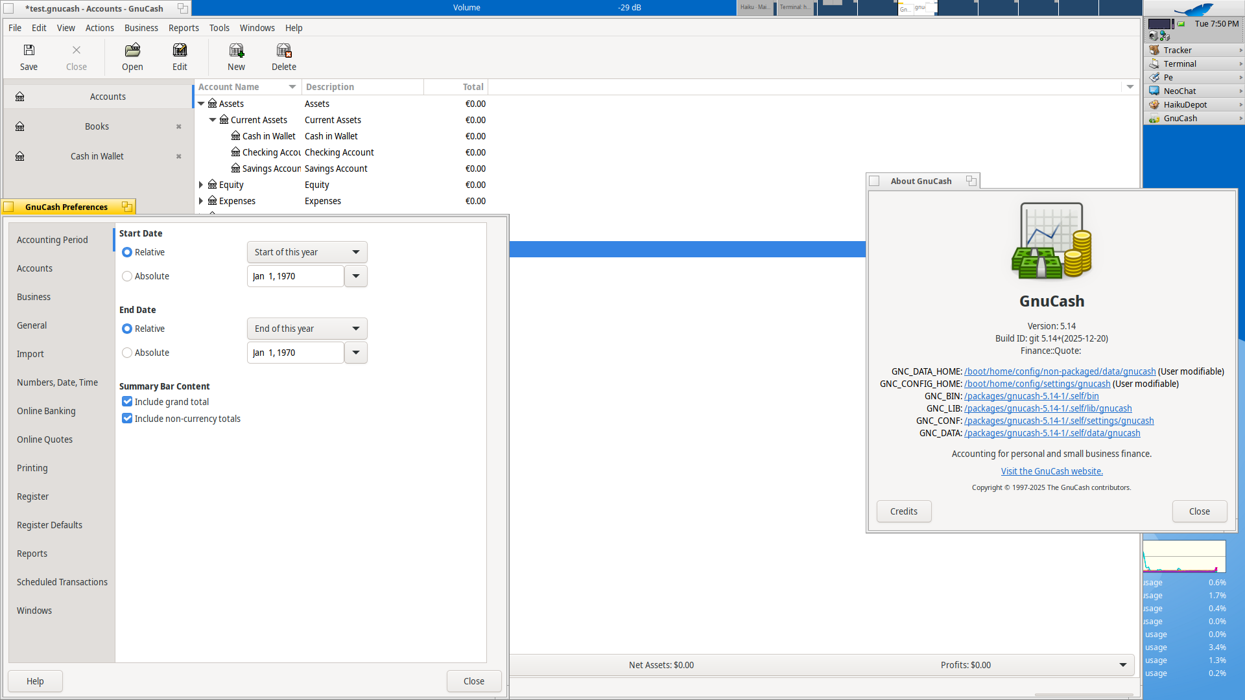The height and width of the screenshot is (700, 1245).
Task: Click the Delete account toolbar icon
Action: [283, 50]
